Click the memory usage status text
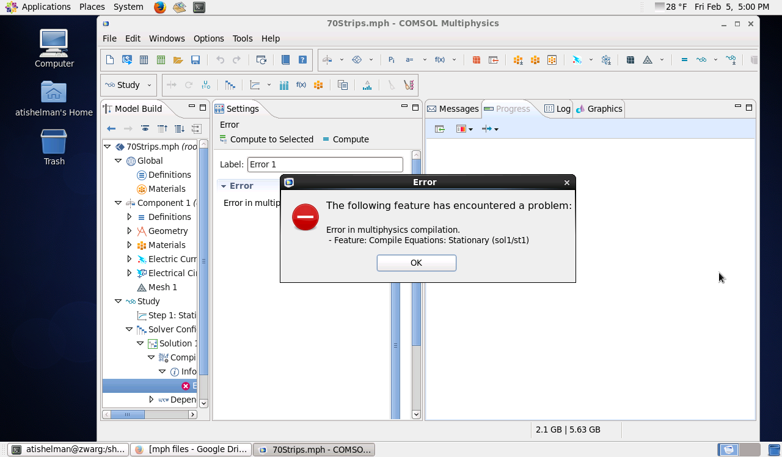 (568, 430)
